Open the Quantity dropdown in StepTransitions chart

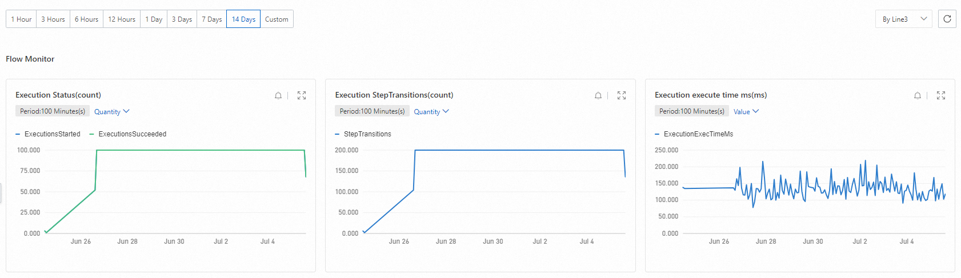(x=431, y=112)
